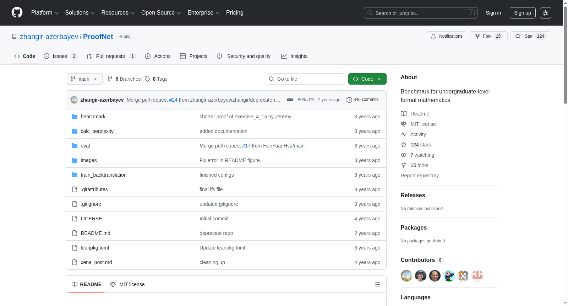Screen dimensions: 568x306
Task: Expand the Platform menu
Action: 45,13
